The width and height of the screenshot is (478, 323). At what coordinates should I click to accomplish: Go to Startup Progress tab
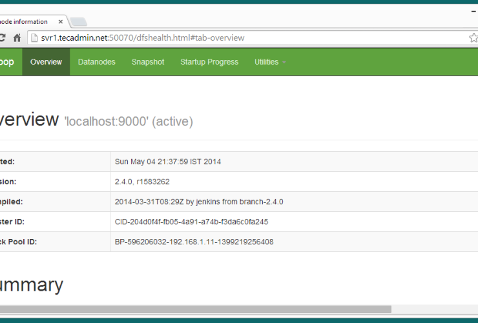[209, 62]
